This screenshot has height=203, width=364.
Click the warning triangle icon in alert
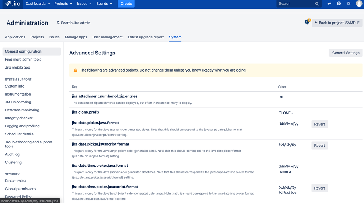click(x=75, y=70)
